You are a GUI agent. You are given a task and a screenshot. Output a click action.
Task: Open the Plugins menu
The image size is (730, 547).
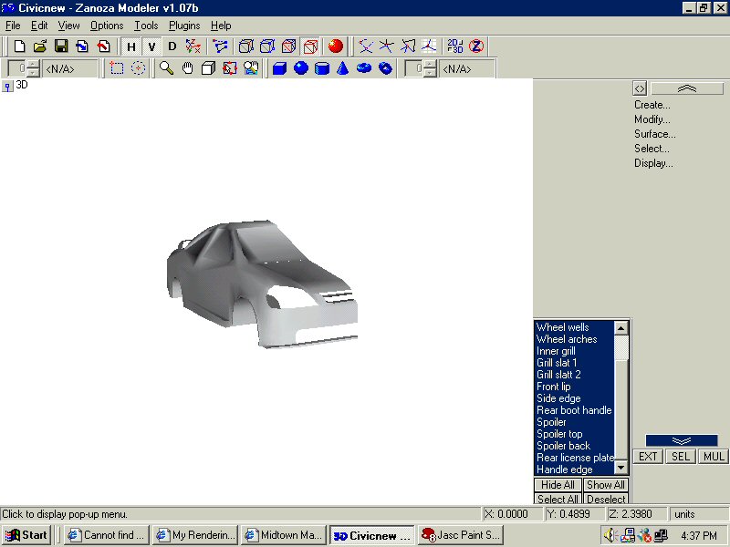coord(184,26)
